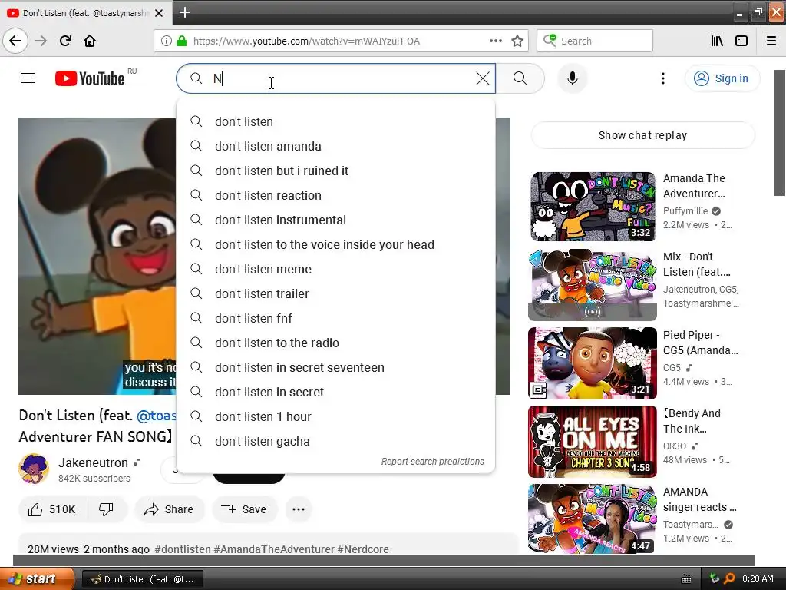The width and height of the screenshot is (786, 590).
Task: Click the Don't Listen taskbar window button
Action: pyautogui.click(x=143, y=579)
